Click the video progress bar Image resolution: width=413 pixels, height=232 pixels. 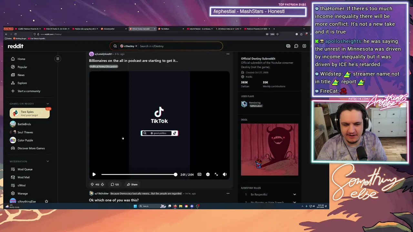[139, 174]
